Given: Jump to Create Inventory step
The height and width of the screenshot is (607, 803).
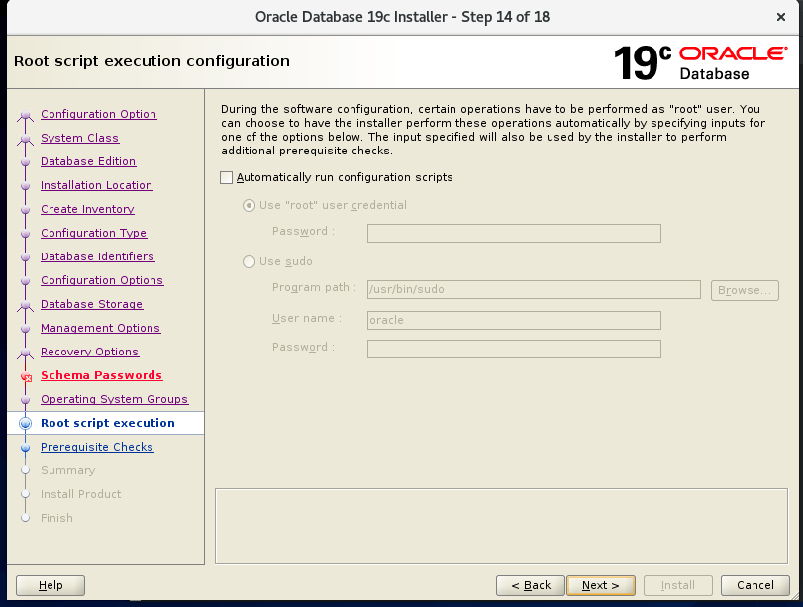Looking at the screenshot, I should tap(87, 209).
